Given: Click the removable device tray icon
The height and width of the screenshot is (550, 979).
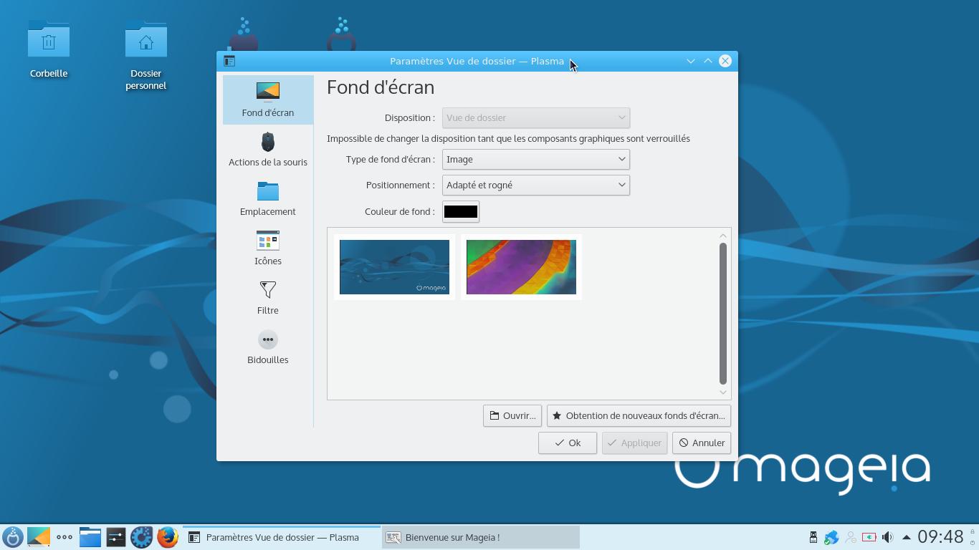Looking at the screenshot, I should point(813,537).
